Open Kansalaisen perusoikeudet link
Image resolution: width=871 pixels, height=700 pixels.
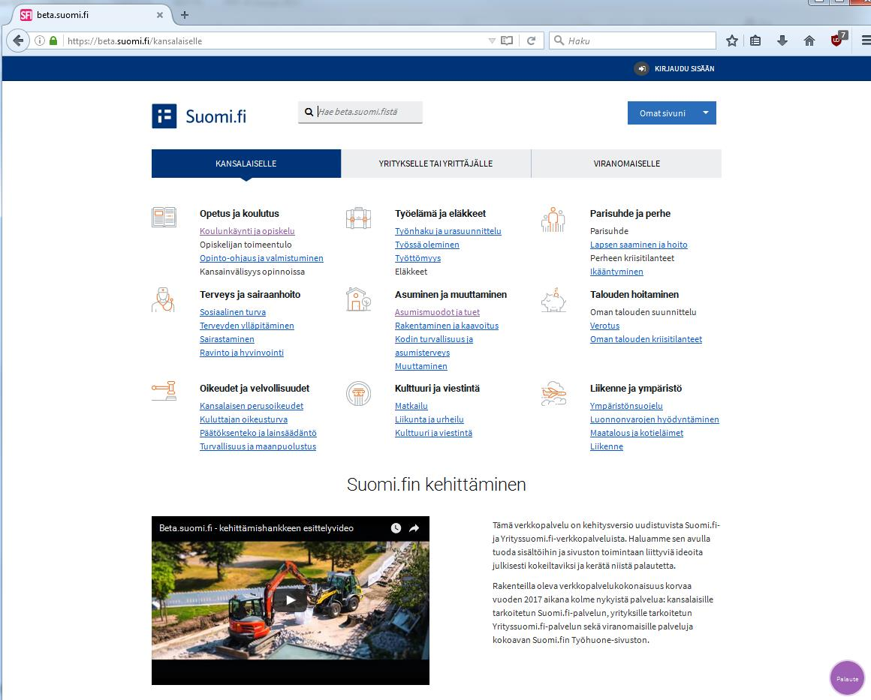252,406
